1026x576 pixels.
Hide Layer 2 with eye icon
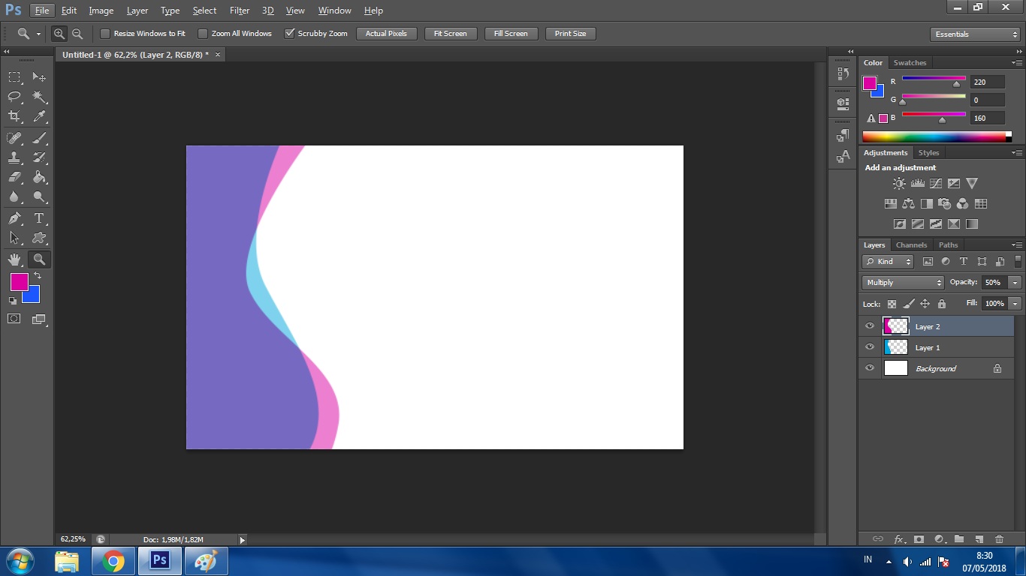(x=870, y=326)
